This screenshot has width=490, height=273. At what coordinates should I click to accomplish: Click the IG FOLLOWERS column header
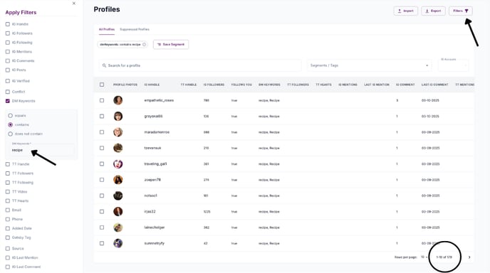214,85
